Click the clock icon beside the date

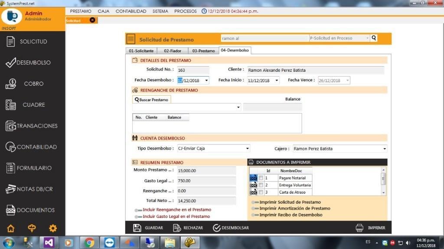pyautogui.click(x=204, y=11)
